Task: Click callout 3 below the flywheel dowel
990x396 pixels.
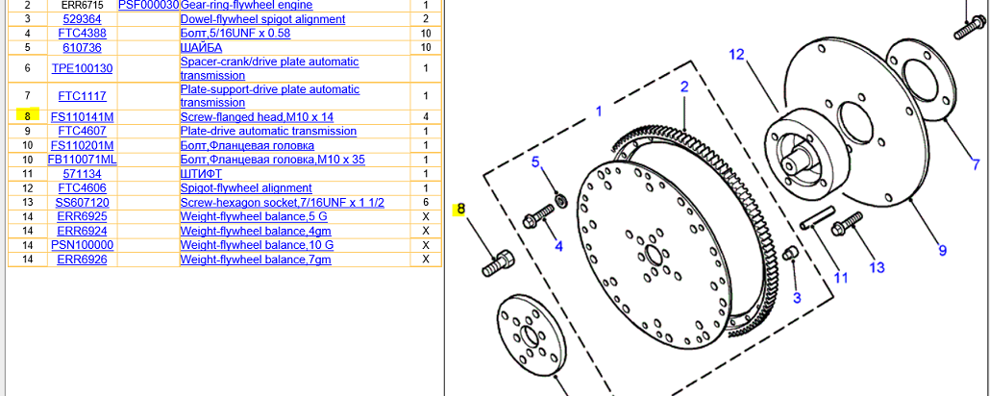Action: (796, 298)
